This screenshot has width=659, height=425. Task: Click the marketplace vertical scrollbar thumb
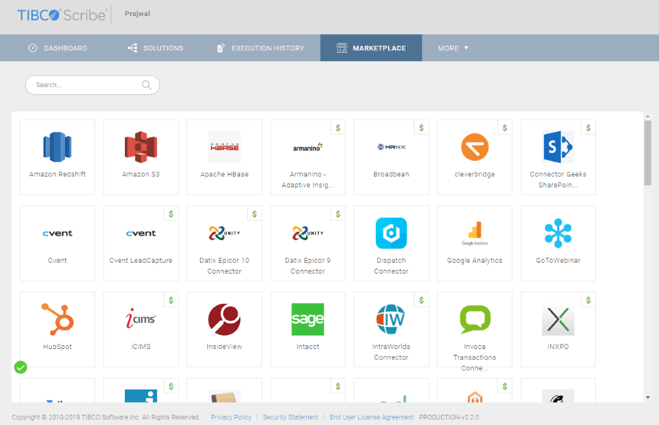point(647,153)
